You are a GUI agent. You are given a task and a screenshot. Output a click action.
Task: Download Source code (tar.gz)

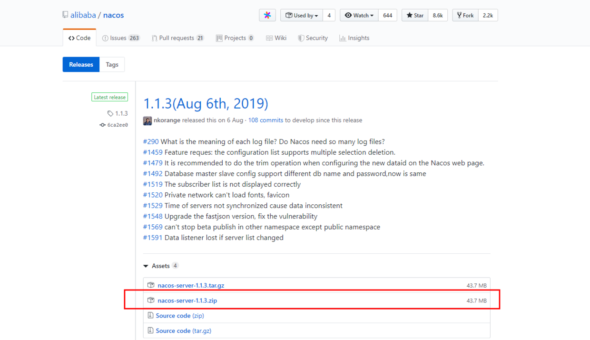tap(184, 330)
